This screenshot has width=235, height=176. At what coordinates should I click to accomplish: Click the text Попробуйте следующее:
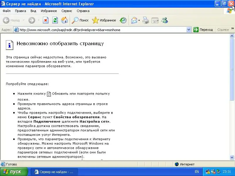27,84
